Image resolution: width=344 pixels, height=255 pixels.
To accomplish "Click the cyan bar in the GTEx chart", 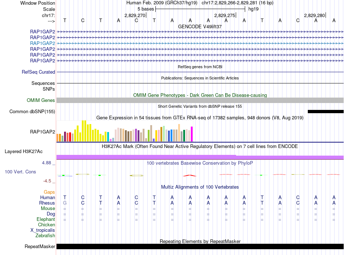I will coord(108,136).
